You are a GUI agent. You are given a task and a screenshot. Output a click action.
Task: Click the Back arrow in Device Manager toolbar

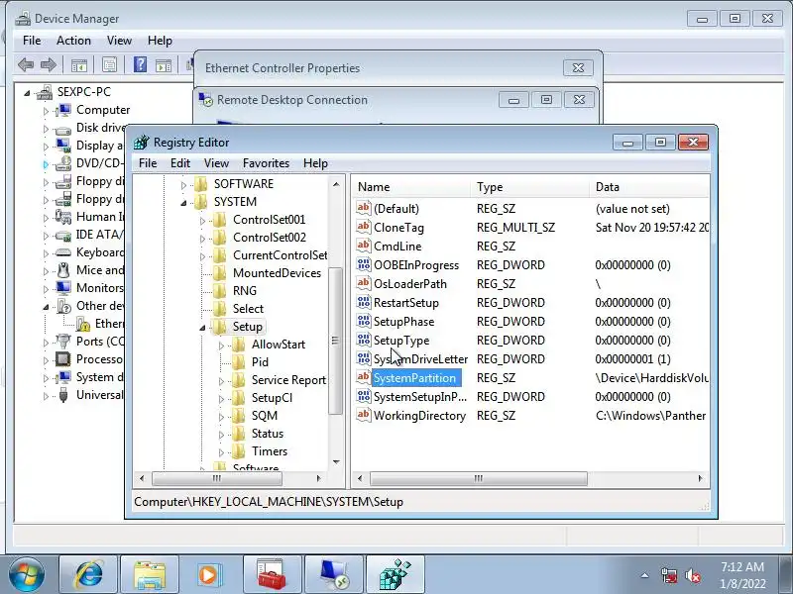pyautogui.click(x=26, y=64)
